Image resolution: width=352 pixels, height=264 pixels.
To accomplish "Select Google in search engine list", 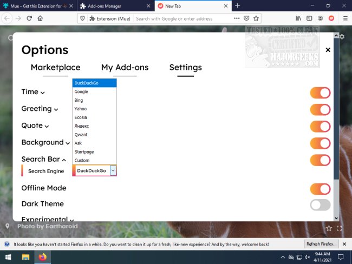I will pos(94,91).
